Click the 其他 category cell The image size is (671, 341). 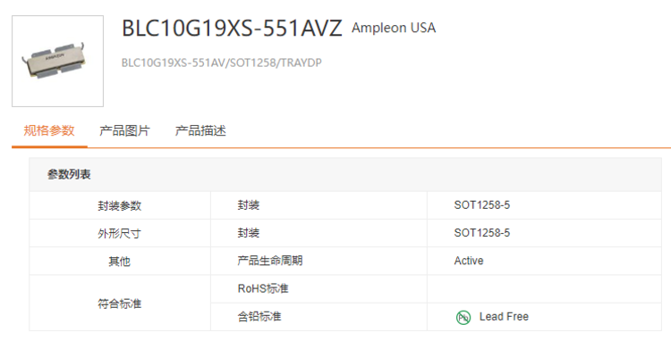[119, 262]
